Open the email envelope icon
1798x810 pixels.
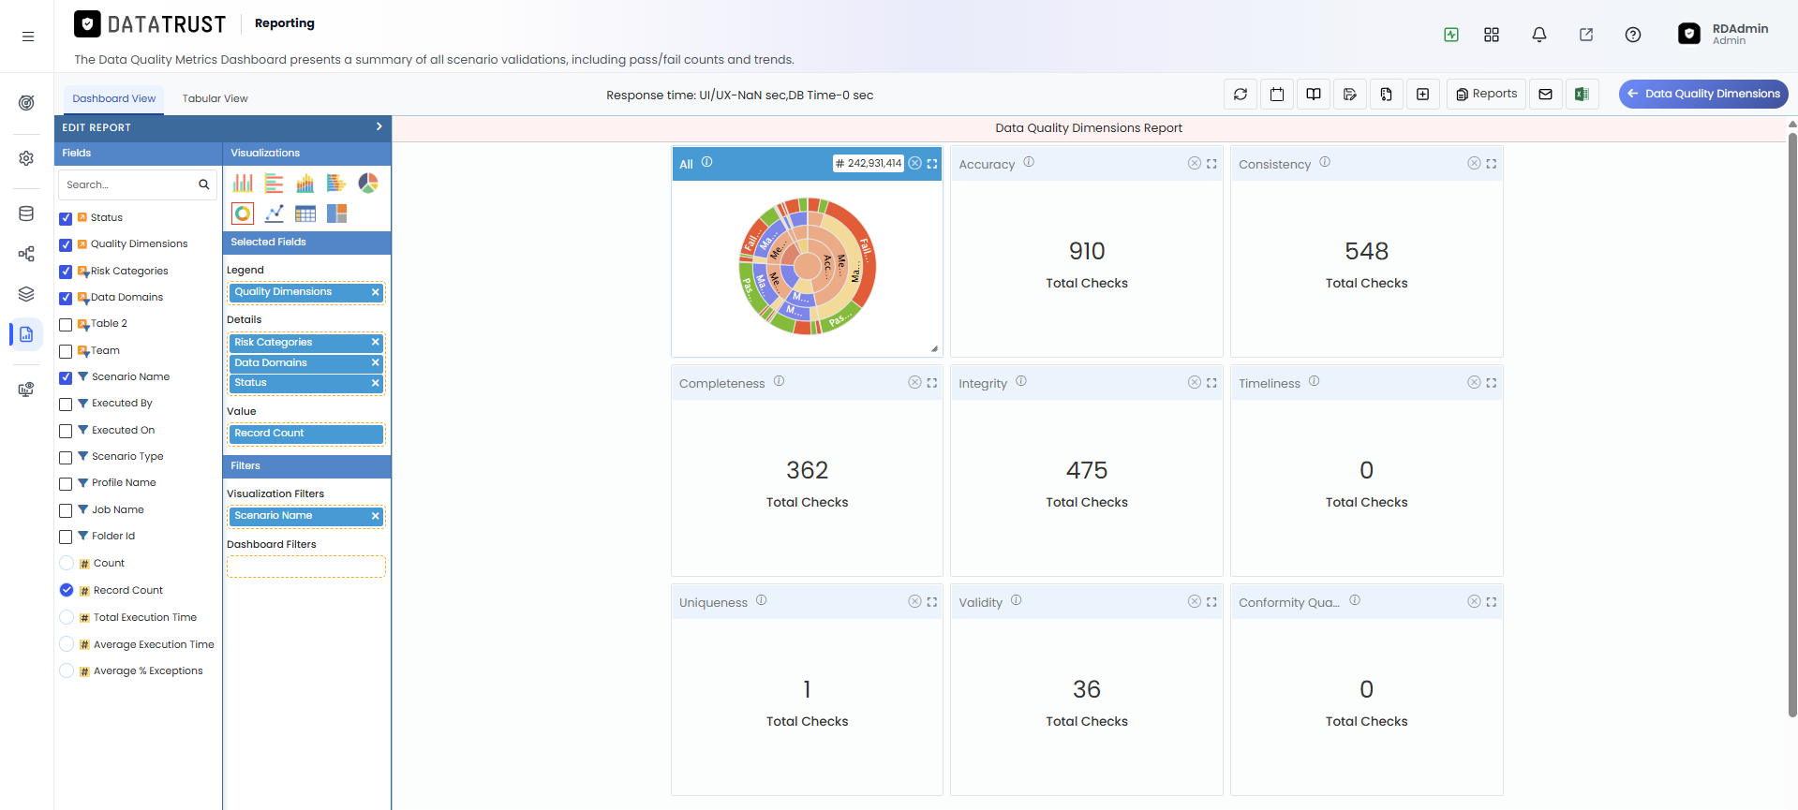click(1545, 94)
